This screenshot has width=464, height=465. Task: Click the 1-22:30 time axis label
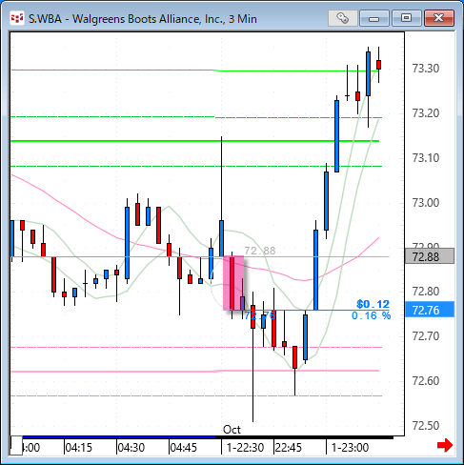point(245,448)
